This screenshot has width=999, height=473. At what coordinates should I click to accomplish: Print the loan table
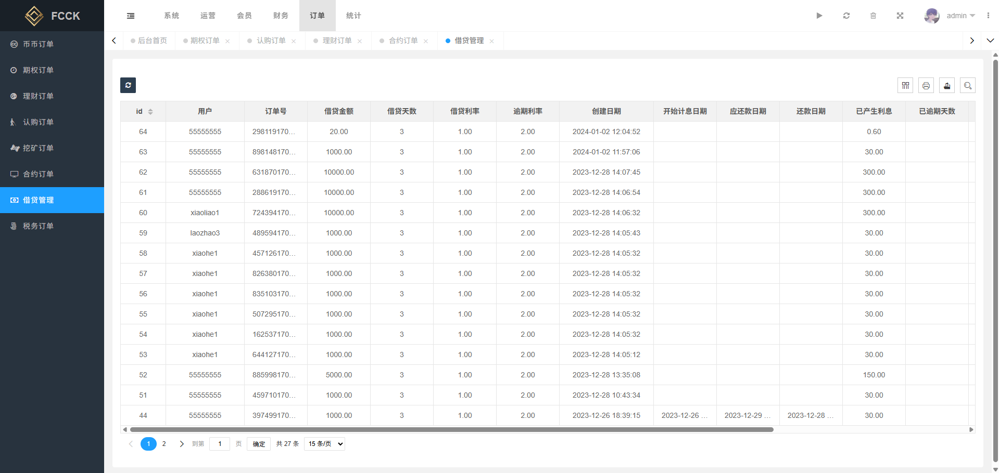click(926, 86)
